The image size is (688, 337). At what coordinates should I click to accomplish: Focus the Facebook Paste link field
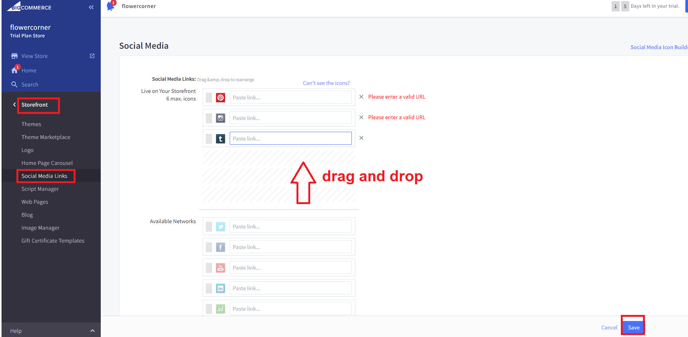(x=291, y=247)
